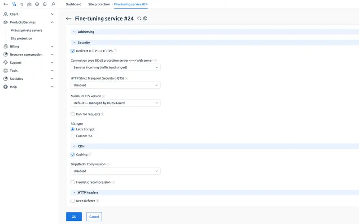Click the Tools gear icon in sidebar
This screenshot has height=224, width=359.
pyautogui.click(x=5, y=71)
